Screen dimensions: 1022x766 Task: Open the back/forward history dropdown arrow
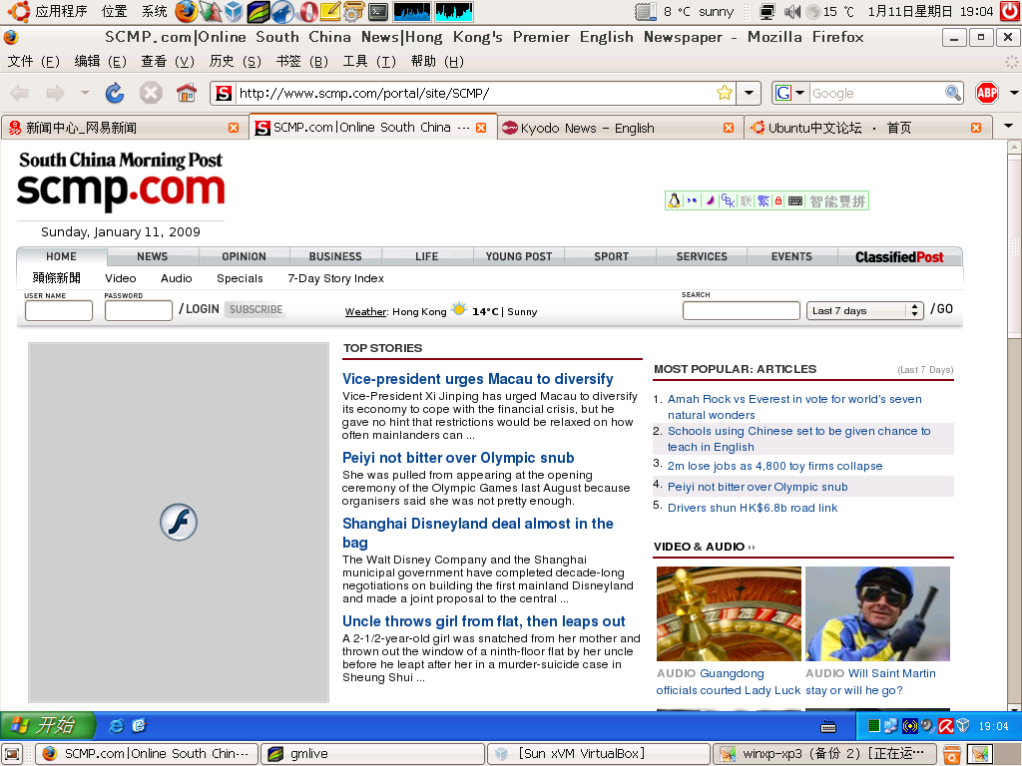coord(85,93)
